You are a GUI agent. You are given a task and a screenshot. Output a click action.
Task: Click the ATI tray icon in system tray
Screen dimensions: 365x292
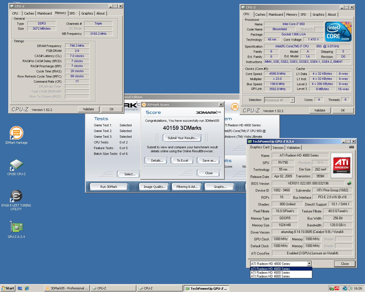pos(337,288)
